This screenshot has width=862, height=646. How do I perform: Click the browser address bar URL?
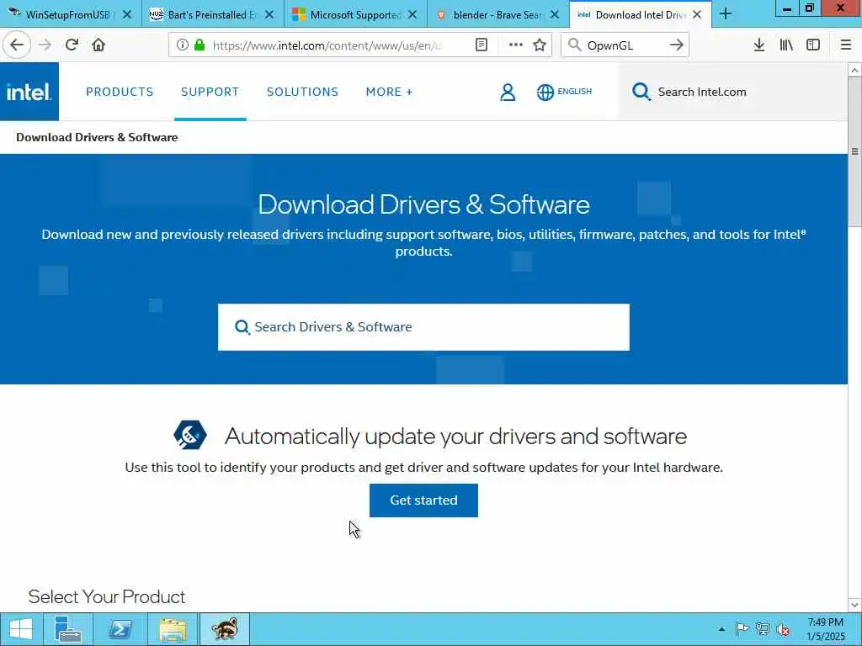tap(327, 45)
